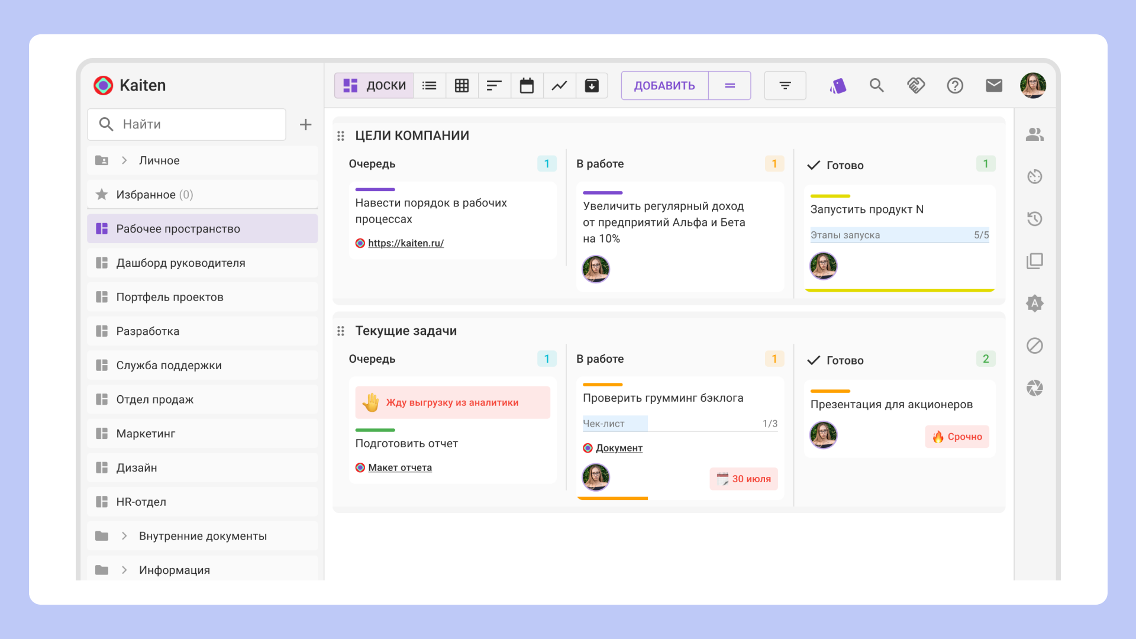Toggle the Этапы запуска checklist bar
The width and height of the screenshot is (1136, 639).
tap(899, 235)
